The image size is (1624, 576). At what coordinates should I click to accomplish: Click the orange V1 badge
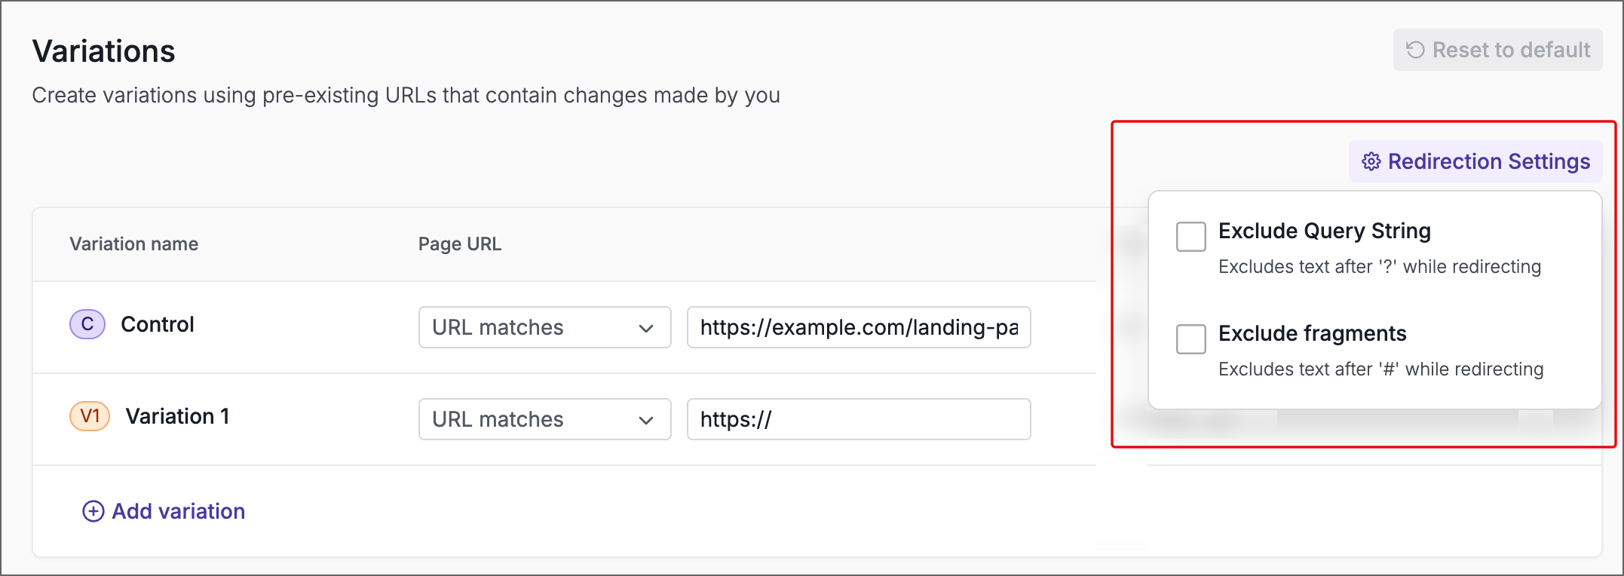coord(90,416)
